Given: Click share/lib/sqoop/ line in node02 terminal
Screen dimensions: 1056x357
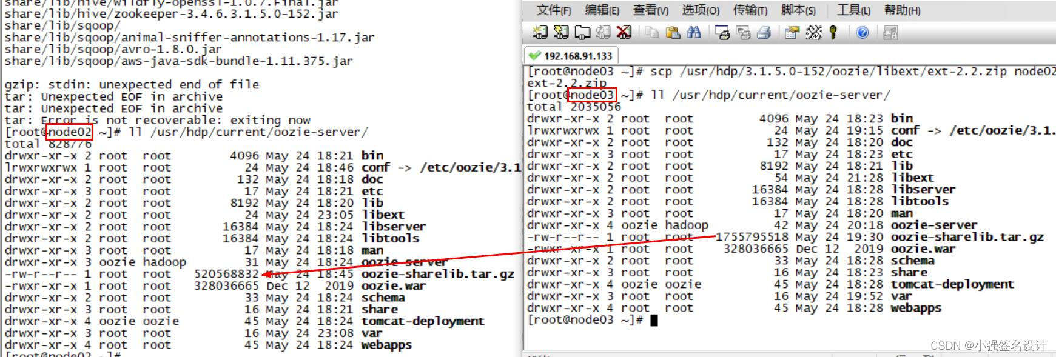Looking at the screenshot, I should 62,25.
